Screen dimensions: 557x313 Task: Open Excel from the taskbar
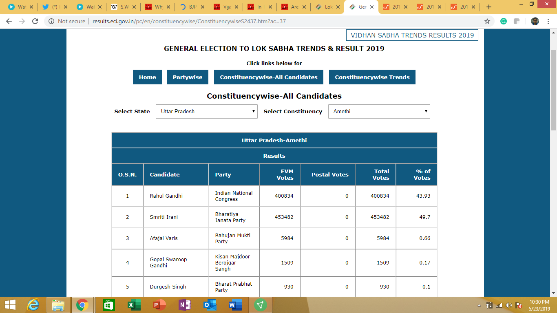134,305
